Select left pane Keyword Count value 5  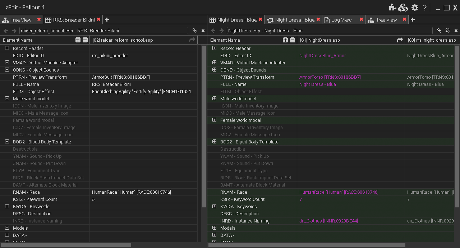click(x=93, y=199)
